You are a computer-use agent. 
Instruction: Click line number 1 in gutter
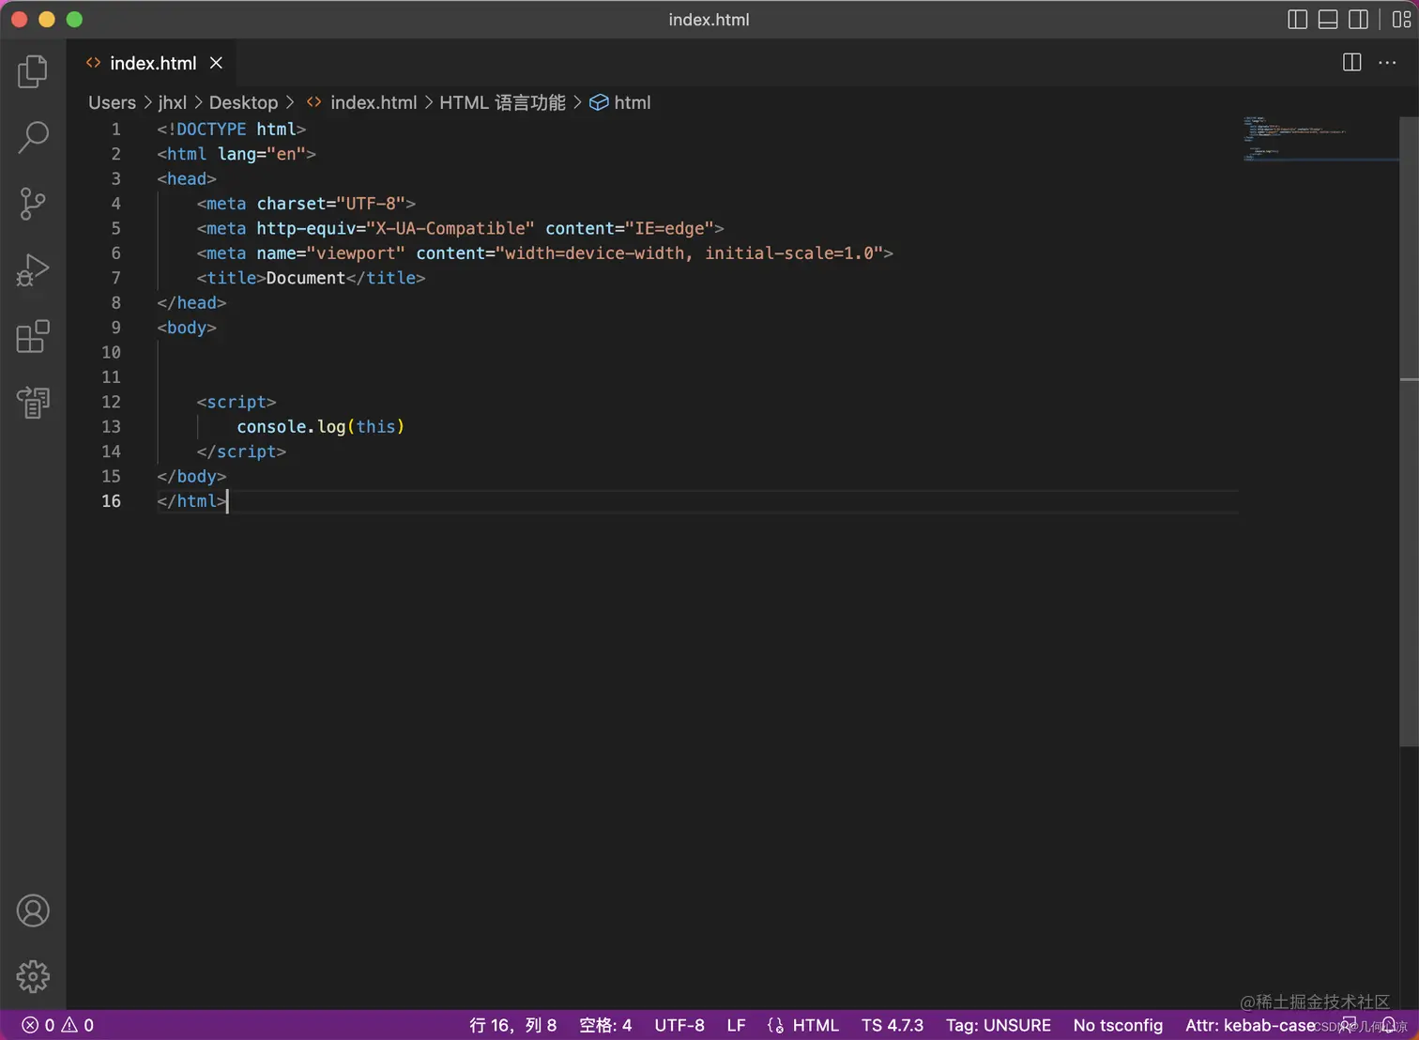116,129
